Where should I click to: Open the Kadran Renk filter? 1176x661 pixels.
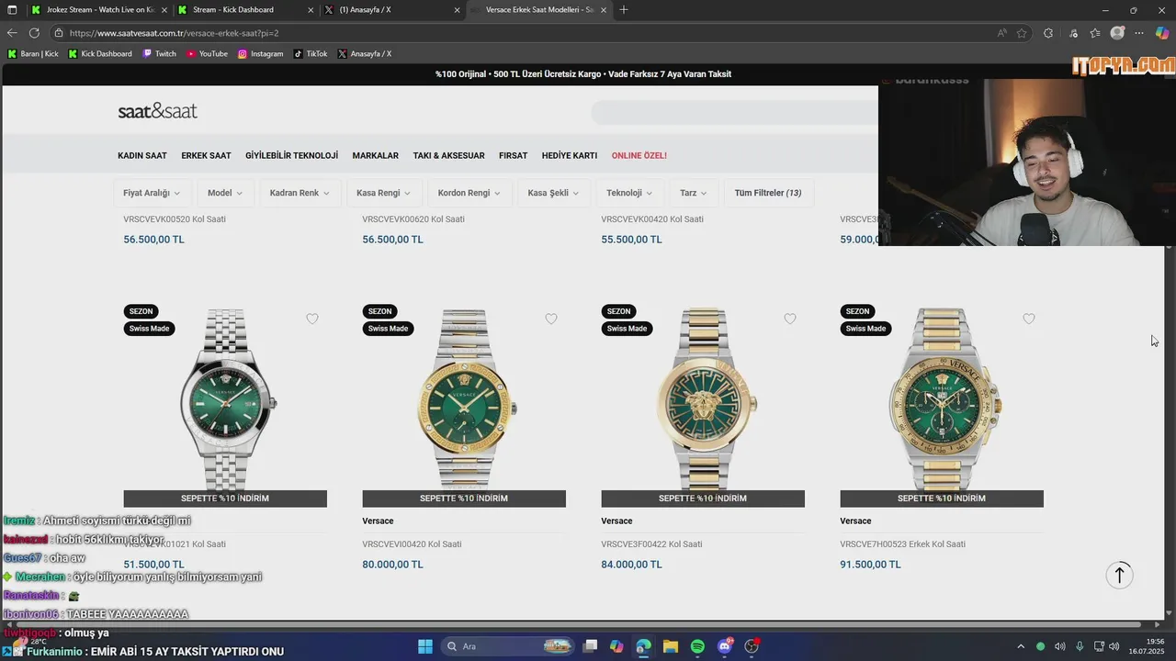300,193
